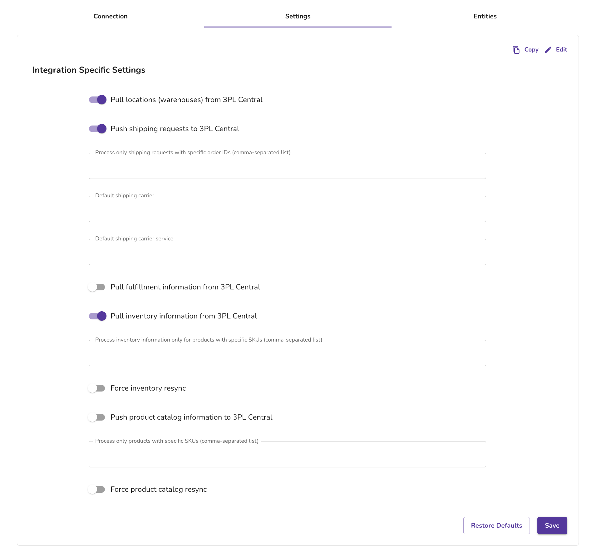The image size is (592, 552).
Task: Enable Force inventory resync switch
Action: pyautogui.click(x=96, y=388)
